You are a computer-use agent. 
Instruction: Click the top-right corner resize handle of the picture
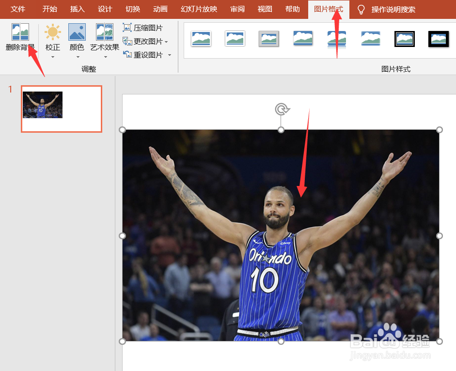pos(440,130)
